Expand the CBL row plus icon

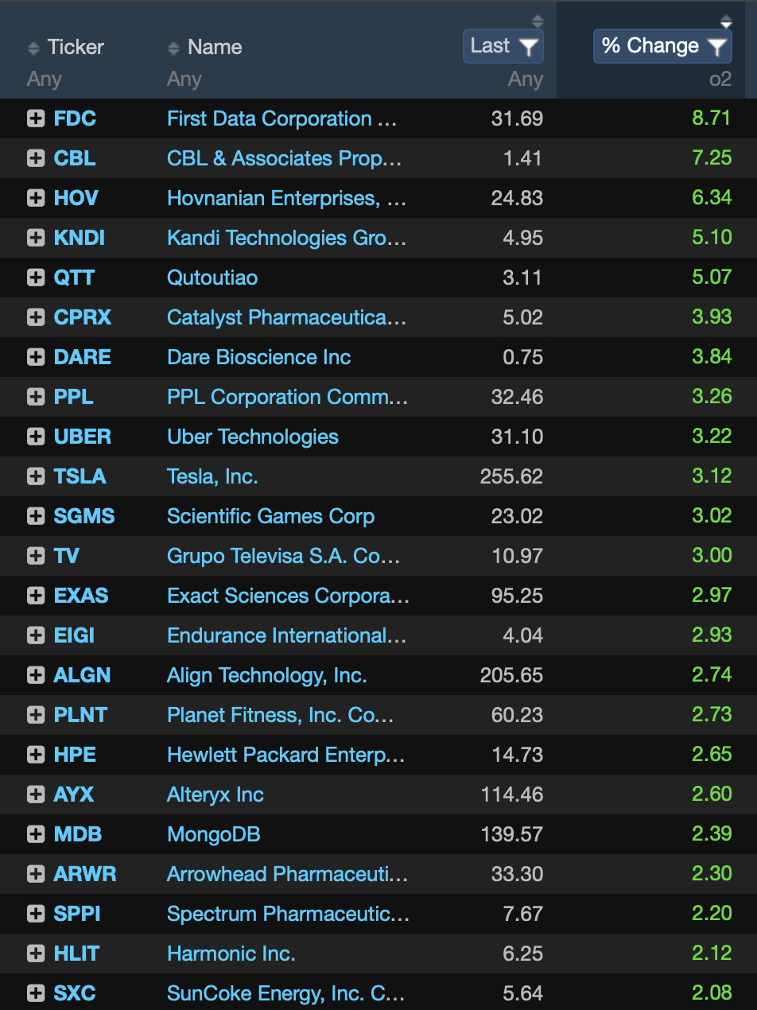[x=36, y=158]
